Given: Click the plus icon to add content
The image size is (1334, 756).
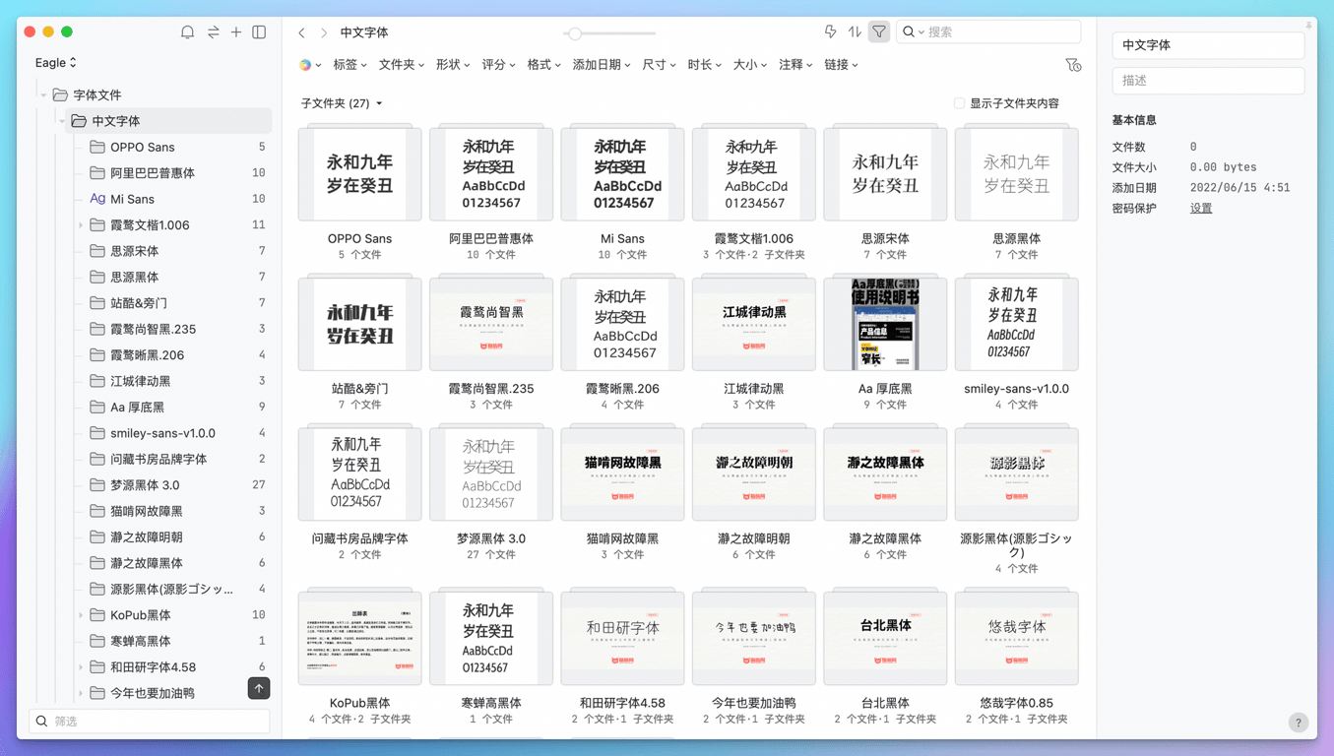Looking at the screenshot, I should [x=235, y=31].
